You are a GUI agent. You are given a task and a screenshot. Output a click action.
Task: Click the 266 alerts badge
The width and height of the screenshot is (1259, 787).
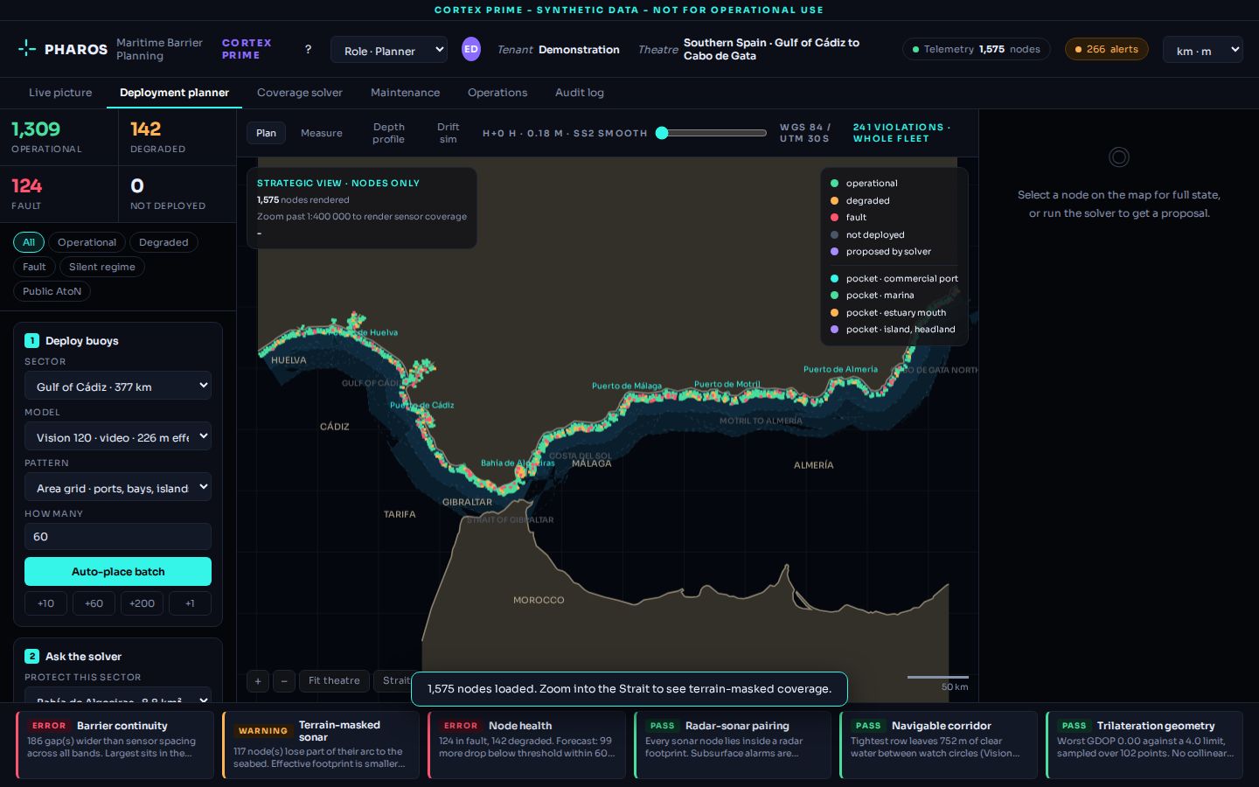click(x=1107, y=49)
